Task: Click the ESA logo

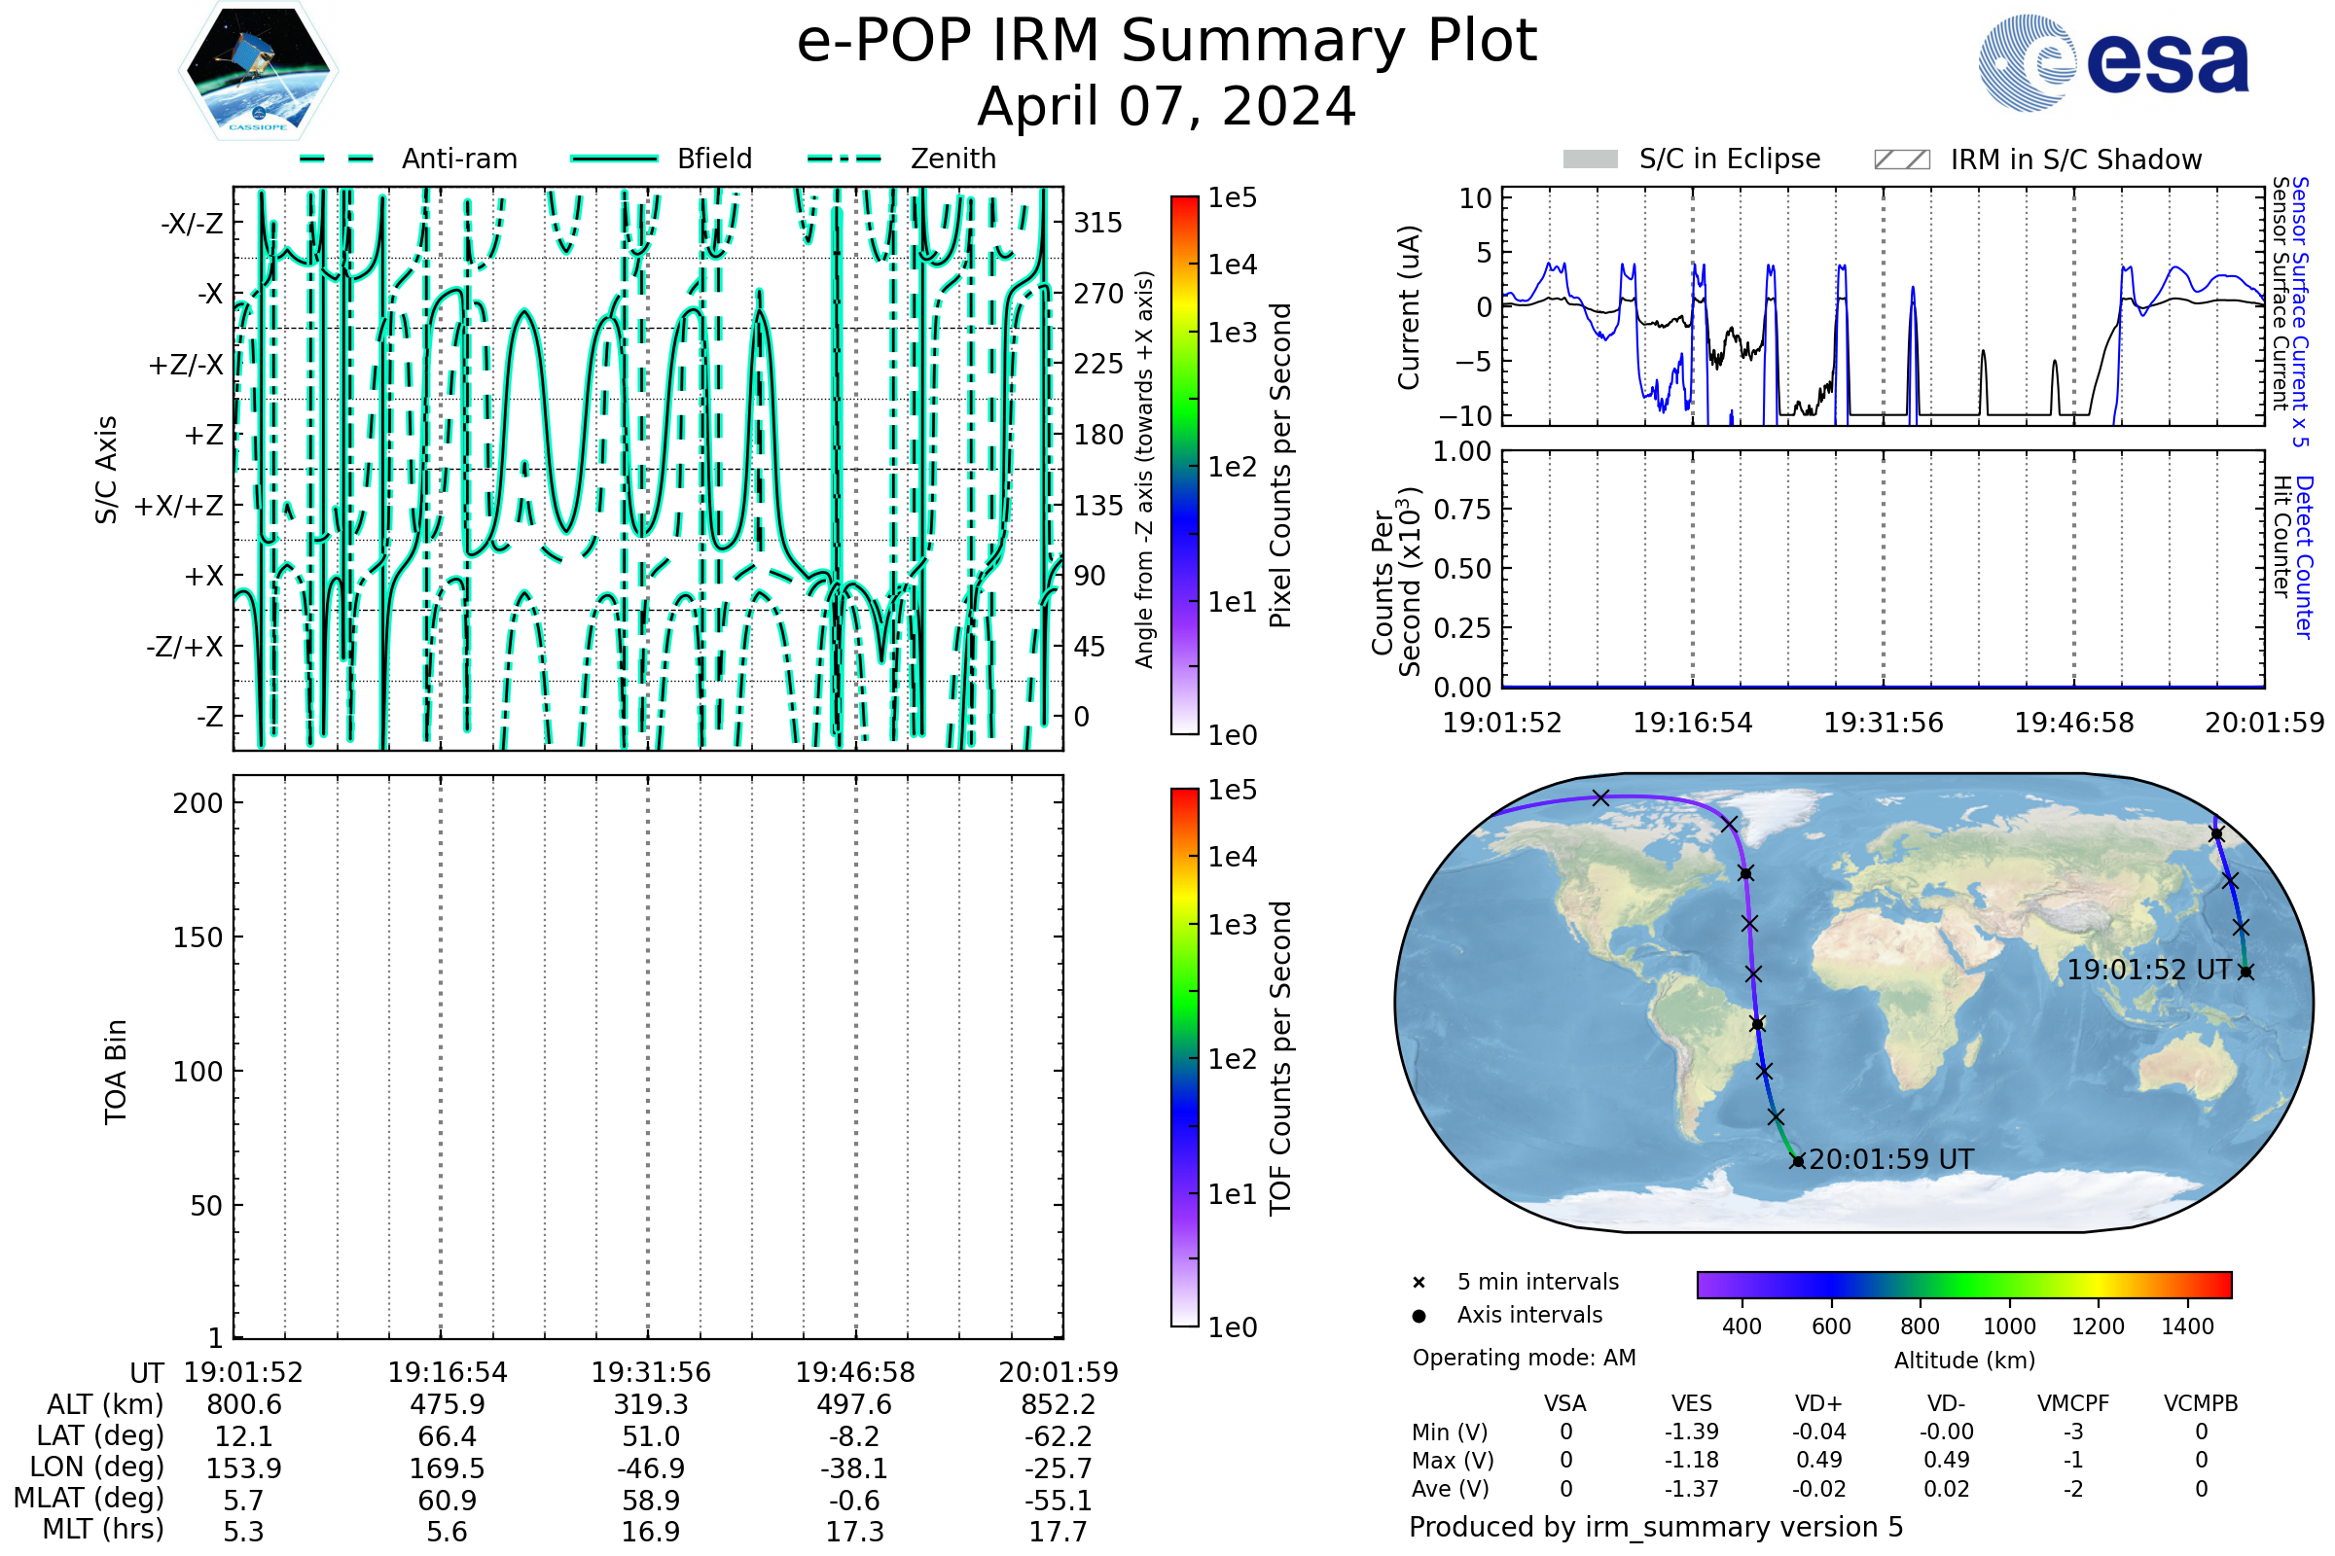Action: [2114, 63]
